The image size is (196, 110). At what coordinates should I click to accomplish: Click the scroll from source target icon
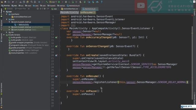38,9
